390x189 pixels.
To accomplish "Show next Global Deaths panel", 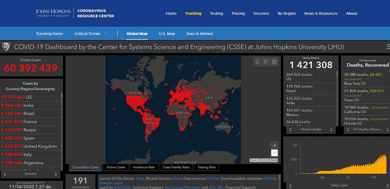I will 331,130.
